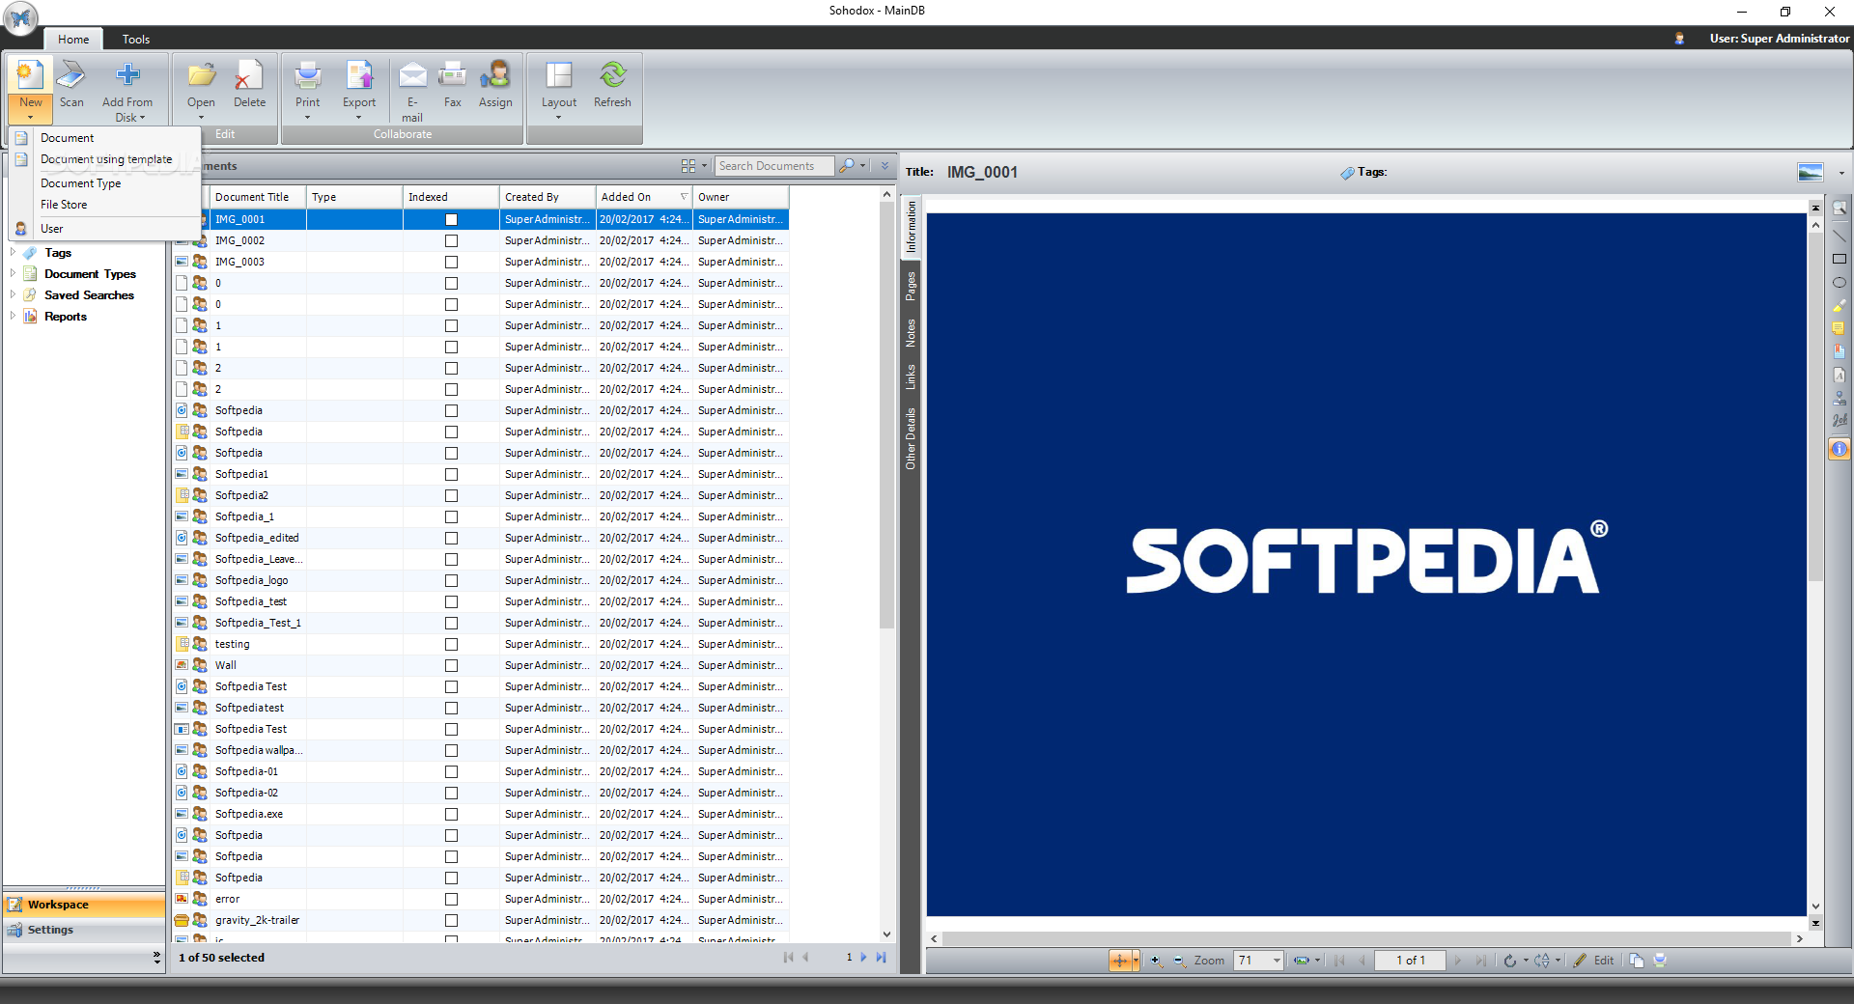Toggle the Indexed checkbox for Softpedia_edited
The image size is (1854, 1004).
[451, 538]
